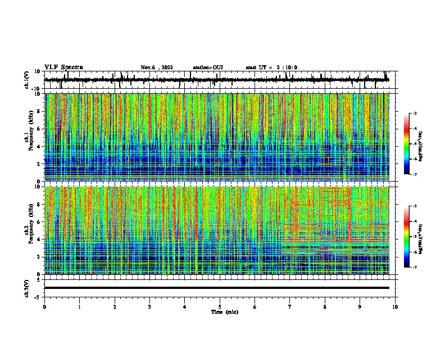Click inside the ch.2 spectrogram panel
The height and width of the screenshot is (344, 445).
(217, 230)
